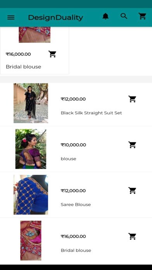Open top card bridal blouse image
The image size is (152, 270).
[35, 35]
